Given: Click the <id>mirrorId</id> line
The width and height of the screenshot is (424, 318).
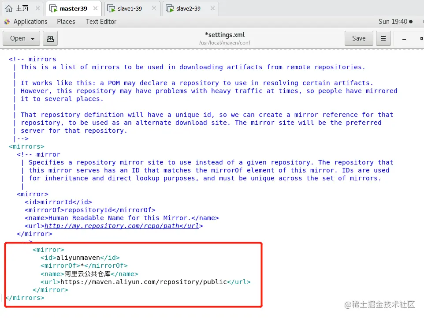Looking at the screenshot, I should coord(59,202).
